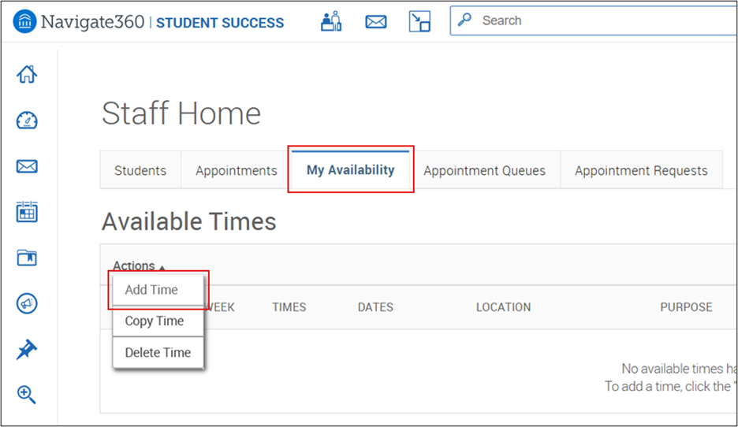738x427 pixels.
Task: Click the LOCATION column header
Action: [503, 307]
